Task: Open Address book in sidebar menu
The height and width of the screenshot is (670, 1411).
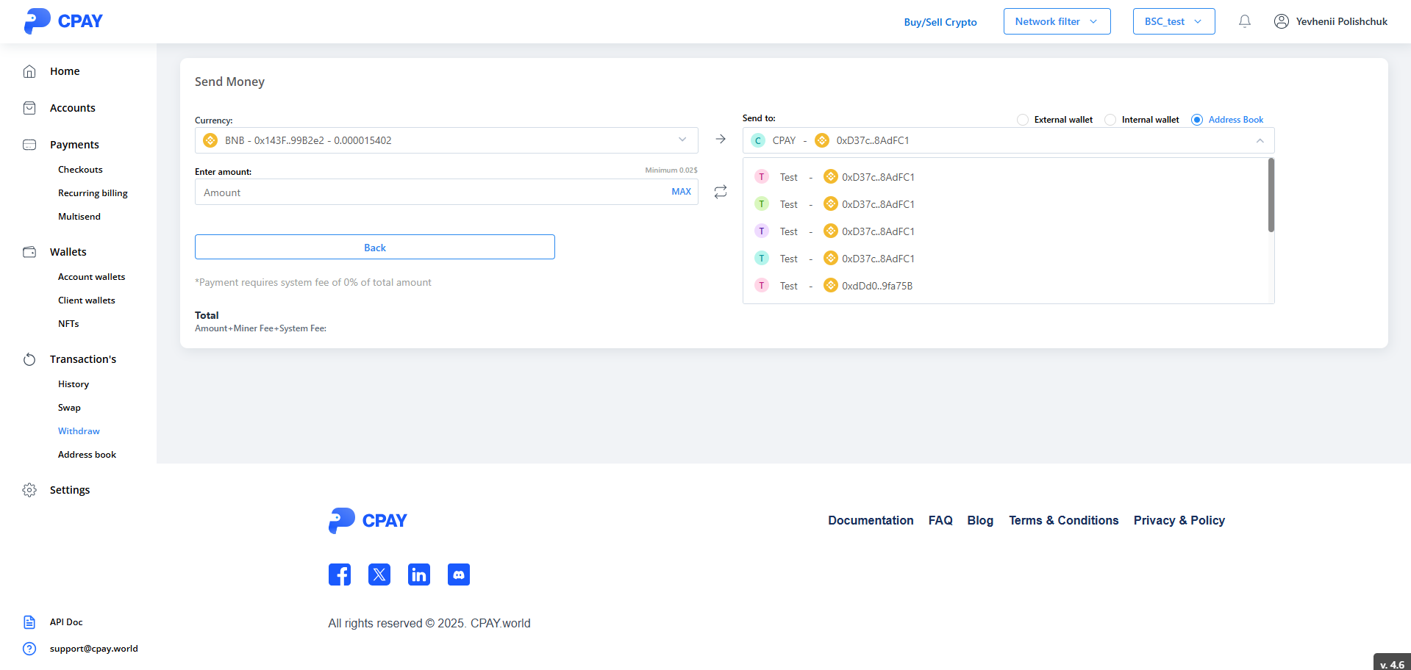Action: coord(87,455)
